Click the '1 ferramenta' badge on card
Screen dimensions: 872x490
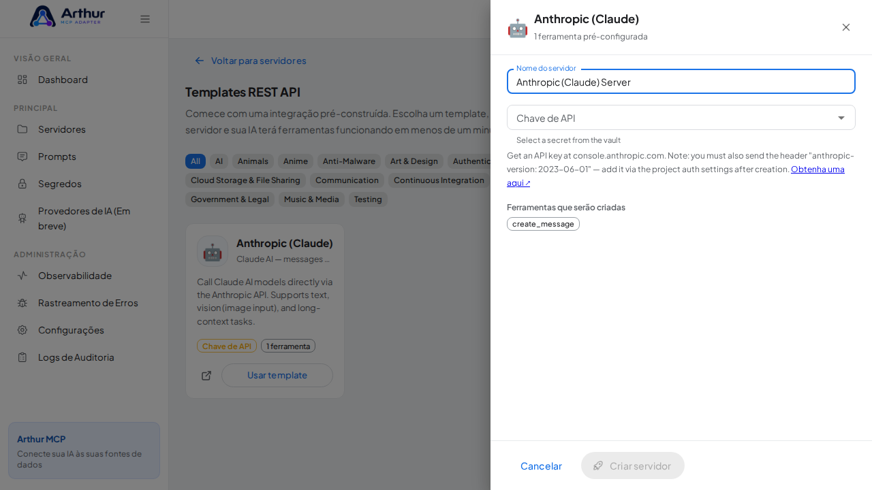[288, 346]
